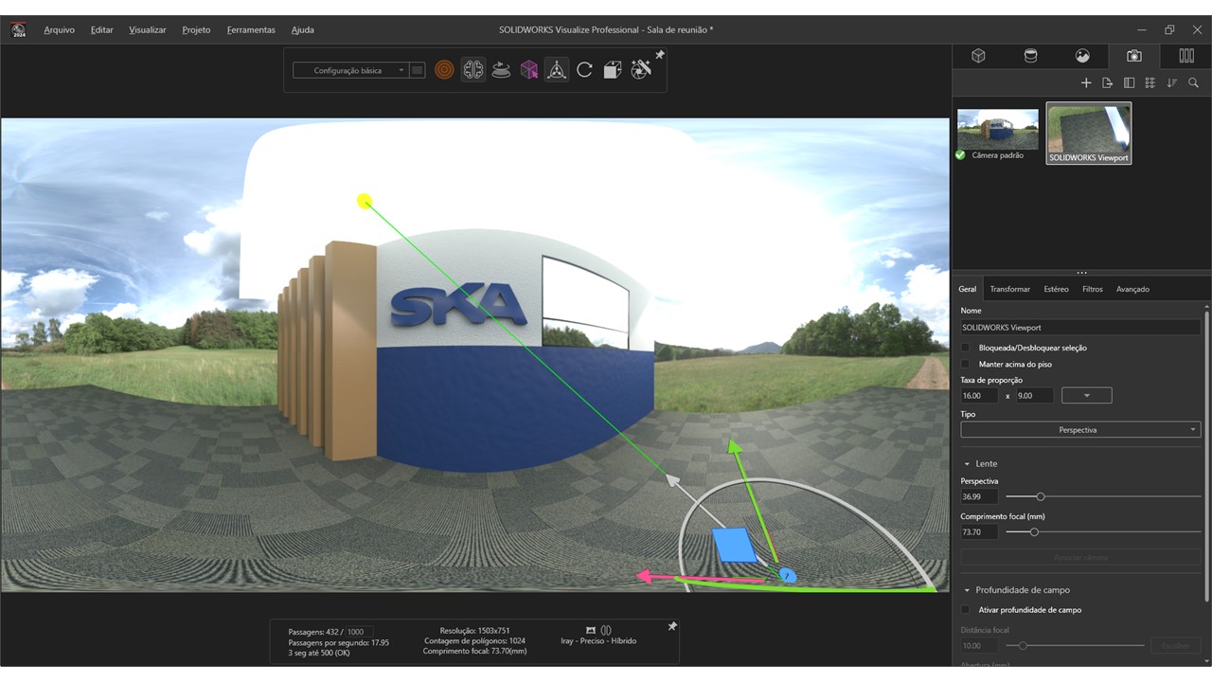
Task: Click the aspect ratio height field 9.00
Action: click(1034, 396)
